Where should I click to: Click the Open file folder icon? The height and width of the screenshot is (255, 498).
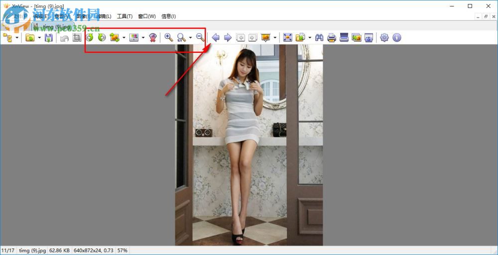pyautogui.click(x=30, y=38)
